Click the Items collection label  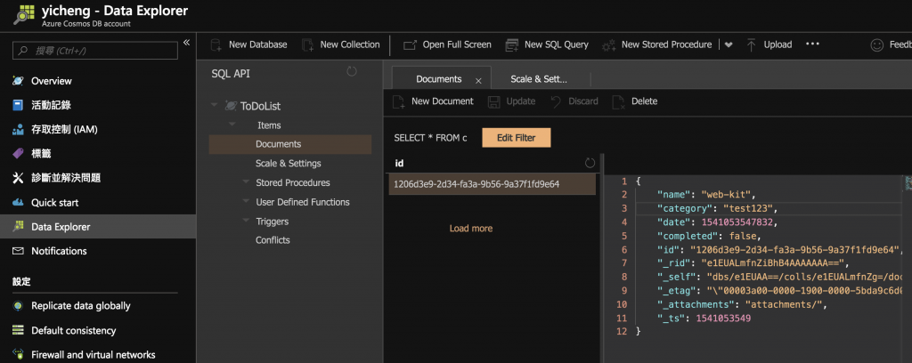tap(269, 125)
